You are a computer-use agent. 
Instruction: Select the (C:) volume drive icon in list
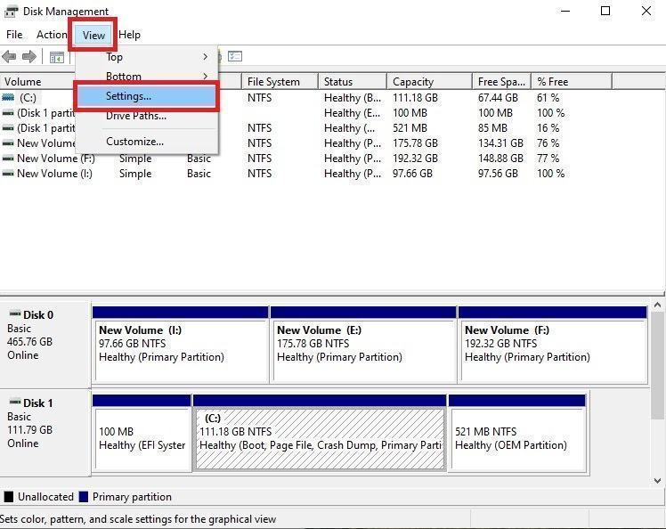tap(8, 98)
